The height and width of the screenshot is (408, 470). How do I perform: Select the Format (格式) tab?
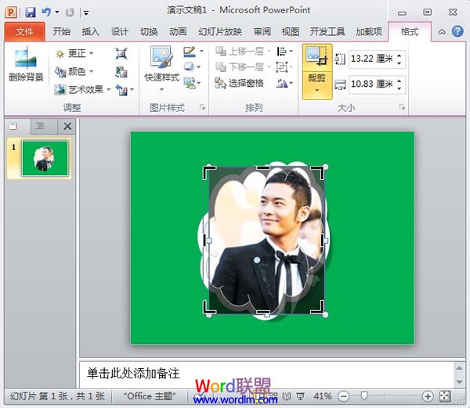coord(410,31)
